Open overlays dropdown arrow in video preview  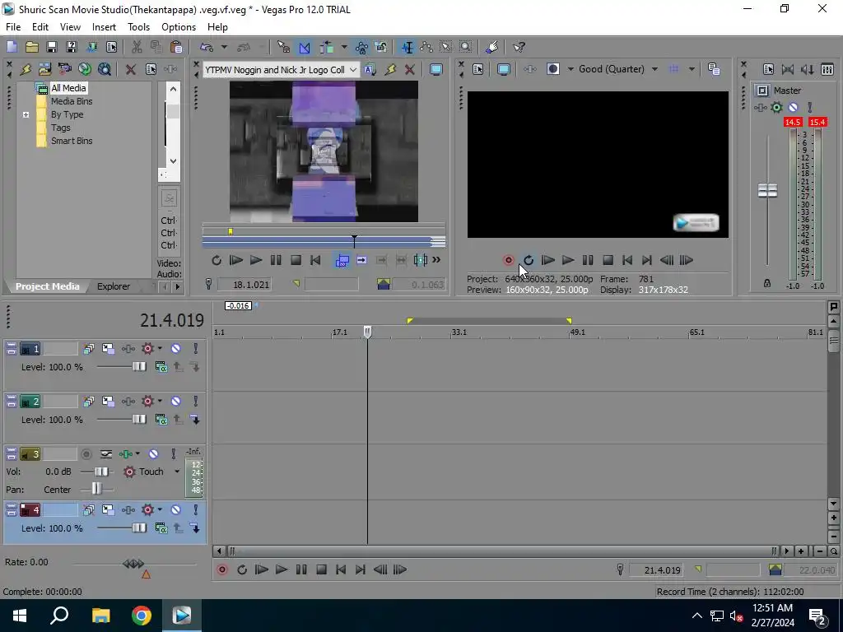pyautogui.click(x=692, y=69)
